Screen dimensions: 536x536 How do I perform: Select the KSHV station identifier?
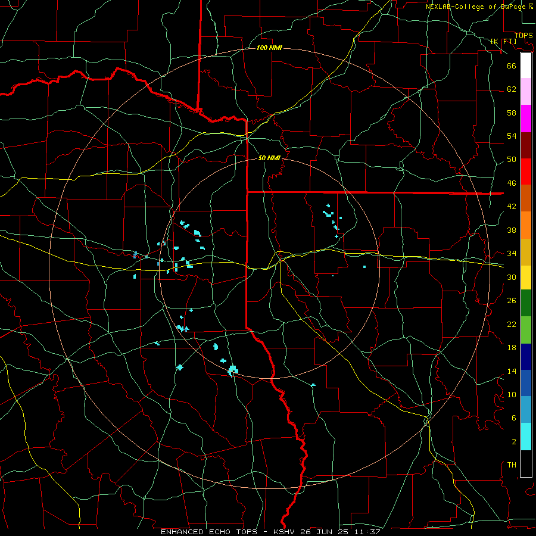(x=286, y=532)
